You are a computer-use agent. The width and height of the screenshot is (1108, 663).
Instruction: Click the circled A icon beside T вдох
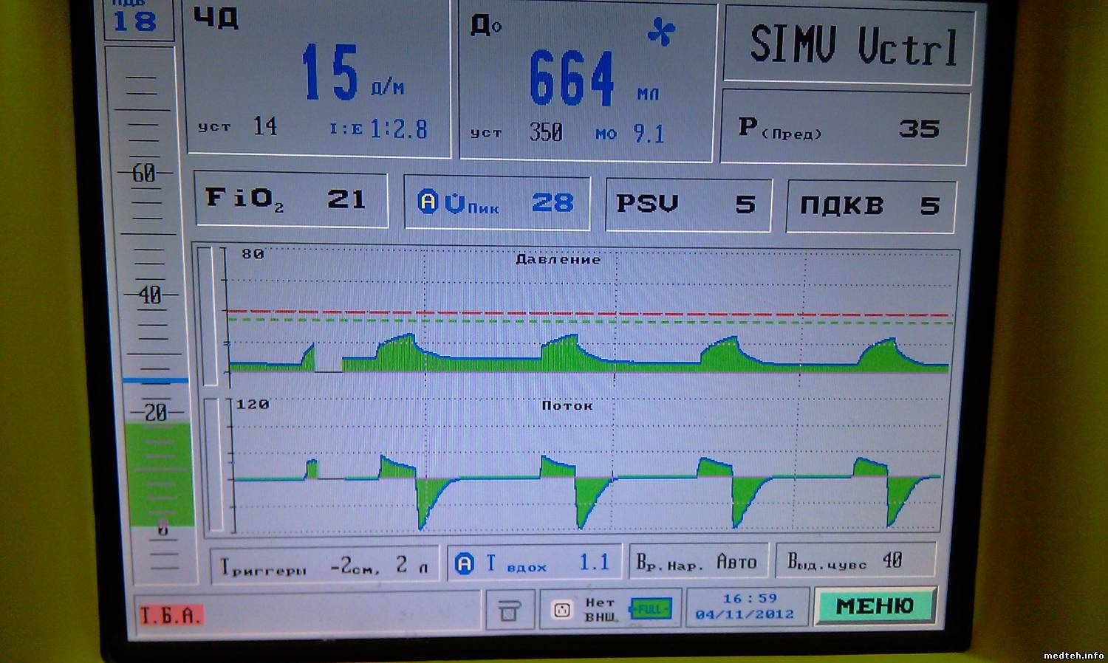coord(465,564)
